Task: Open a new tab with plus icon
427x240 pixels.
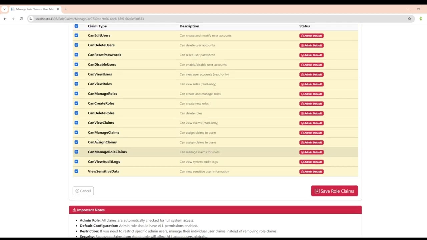Action: [66, 9]
